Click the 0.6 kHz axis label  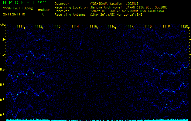(x=3, y=115)
